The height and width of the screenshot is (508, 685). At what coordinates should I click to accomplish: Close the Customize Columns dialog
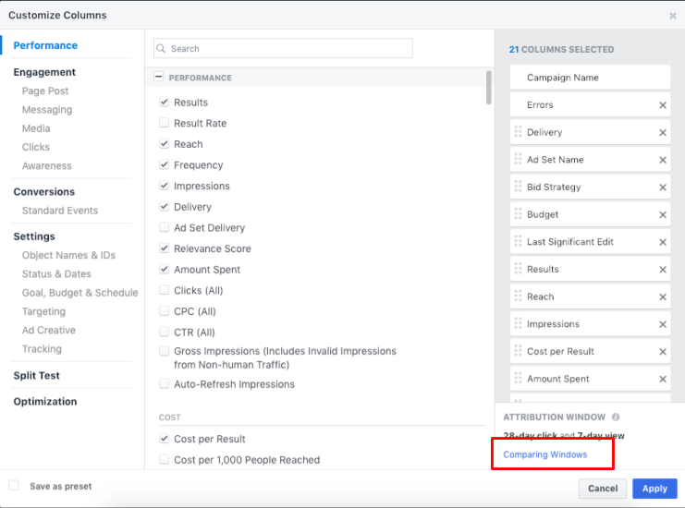click(673, 16)
